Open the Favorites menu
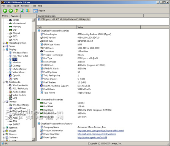Image resolution: width=170 pixels, height=146 pixels. (x=25, y=6)
